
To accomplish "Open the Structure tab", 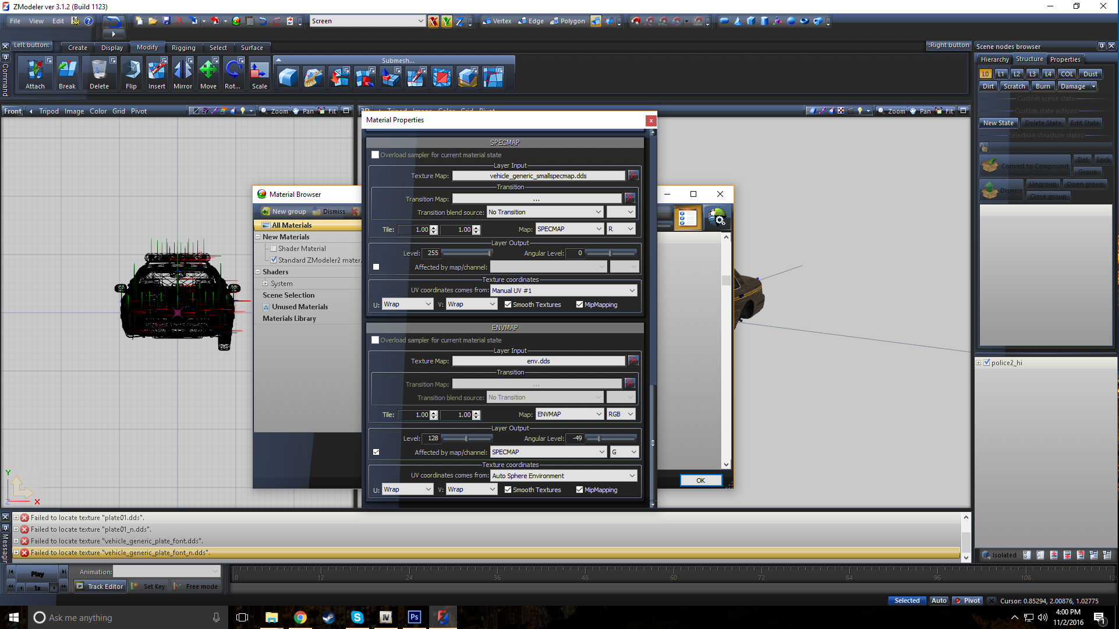I will click(1029, 59).
